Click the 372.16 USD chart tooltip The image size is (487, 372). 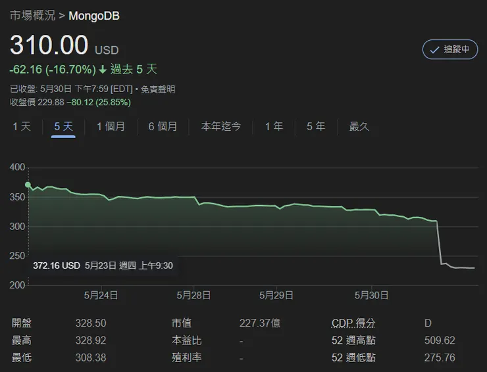(x=103, y=266)
